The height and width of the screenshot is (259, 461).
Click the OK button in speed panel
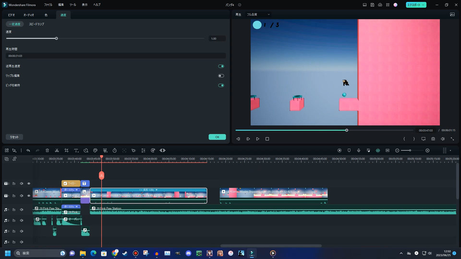point(217,137)
